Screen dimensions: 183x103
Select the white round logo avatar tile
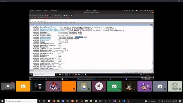pyautogui.click(x=99, y=86)
